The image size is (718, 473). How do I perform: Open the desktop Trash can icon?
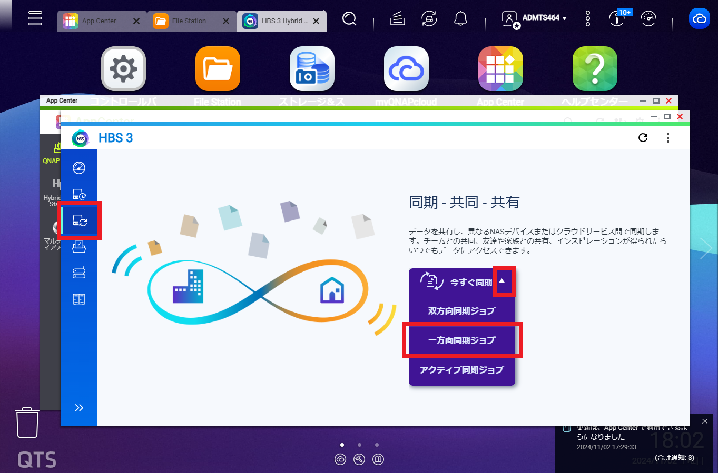click(27, 422)
